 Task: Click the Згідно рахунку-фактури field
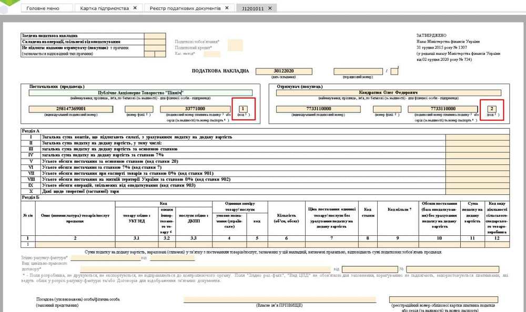pyautogui.click(x=105, y=258)
